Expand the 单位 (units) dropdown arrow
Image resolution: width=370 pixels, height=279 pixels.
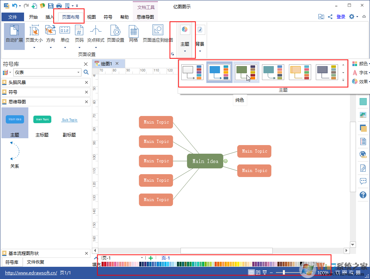click(65, 47)
